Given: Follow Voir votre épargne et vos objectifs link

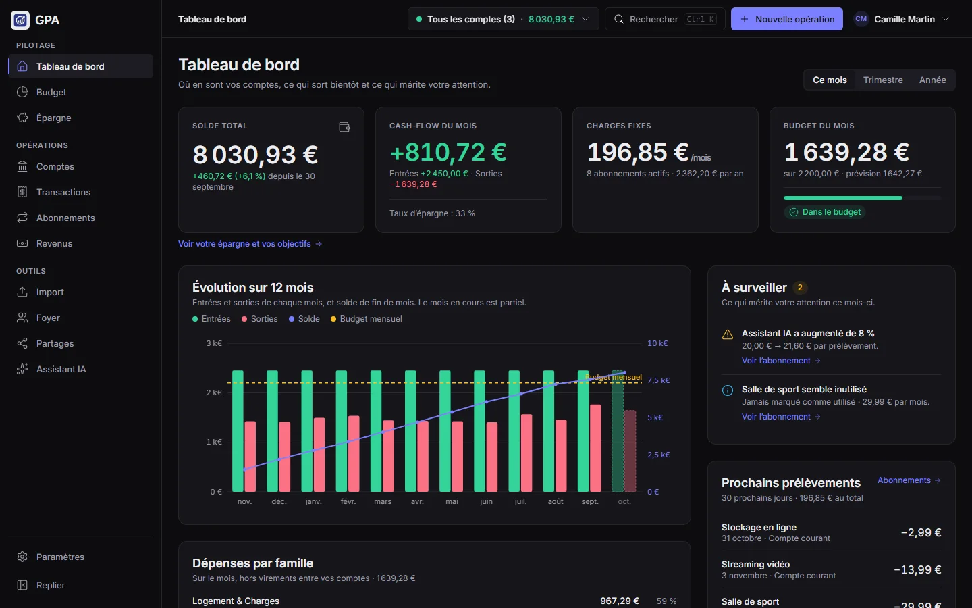Looking at the screenshot, I should point(250,244).
